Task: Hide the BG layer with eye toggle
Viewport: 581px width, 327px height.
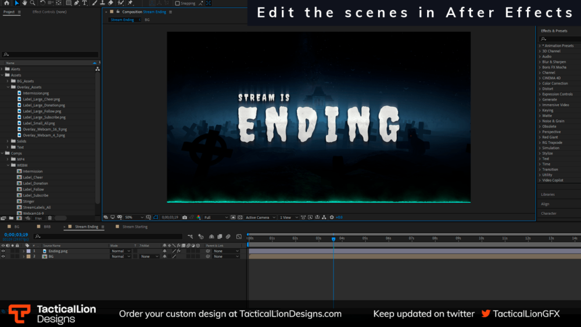Action: (x=3, y=256)
